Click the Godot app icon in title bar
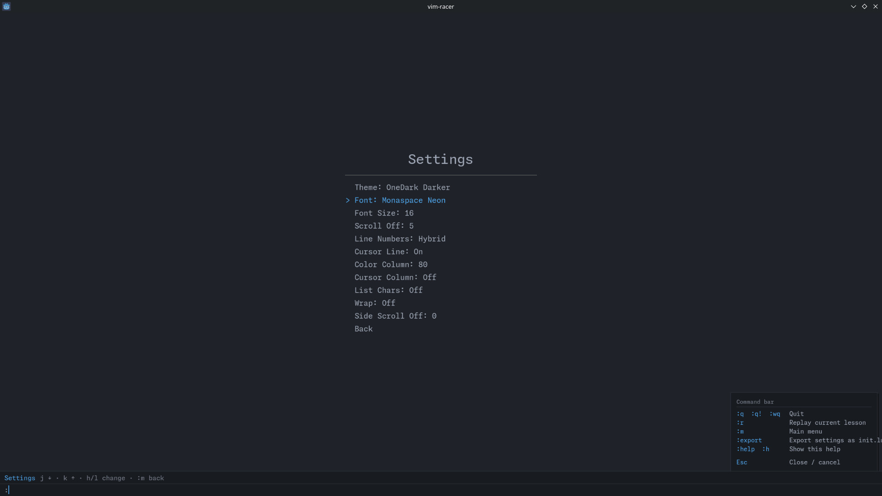This screenshot has height=496, width=882. pyautogui.click(x=6, y=6)
